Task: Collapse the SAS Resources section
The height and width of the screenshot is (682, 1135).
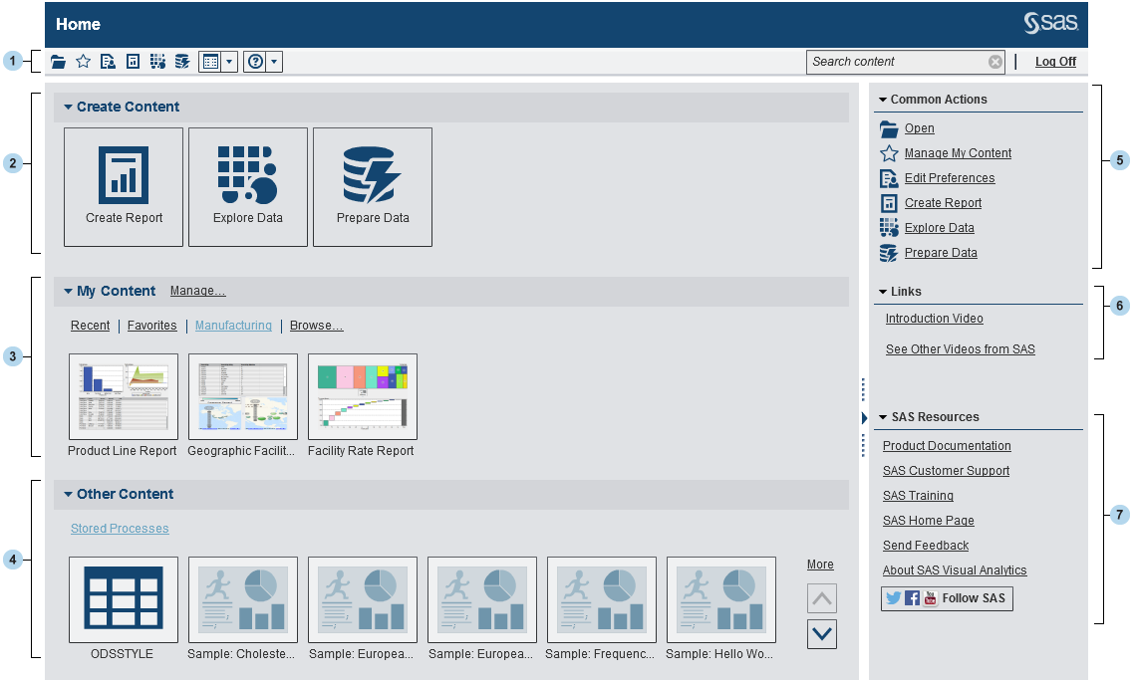Action: pyautogui.click(x=883, y=417)
